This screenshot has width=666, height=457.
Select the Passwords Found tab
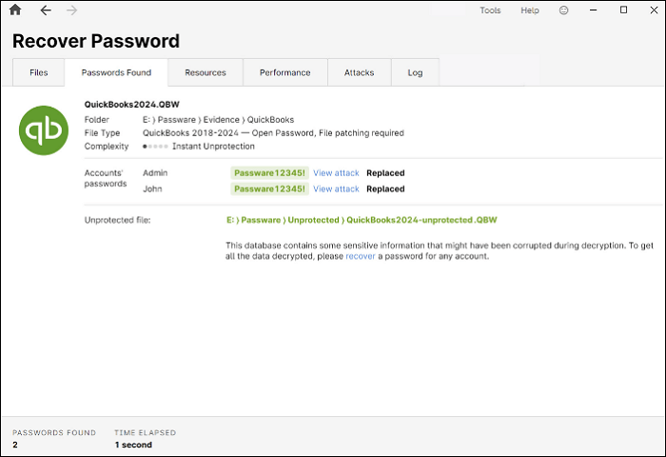point(116,72)
